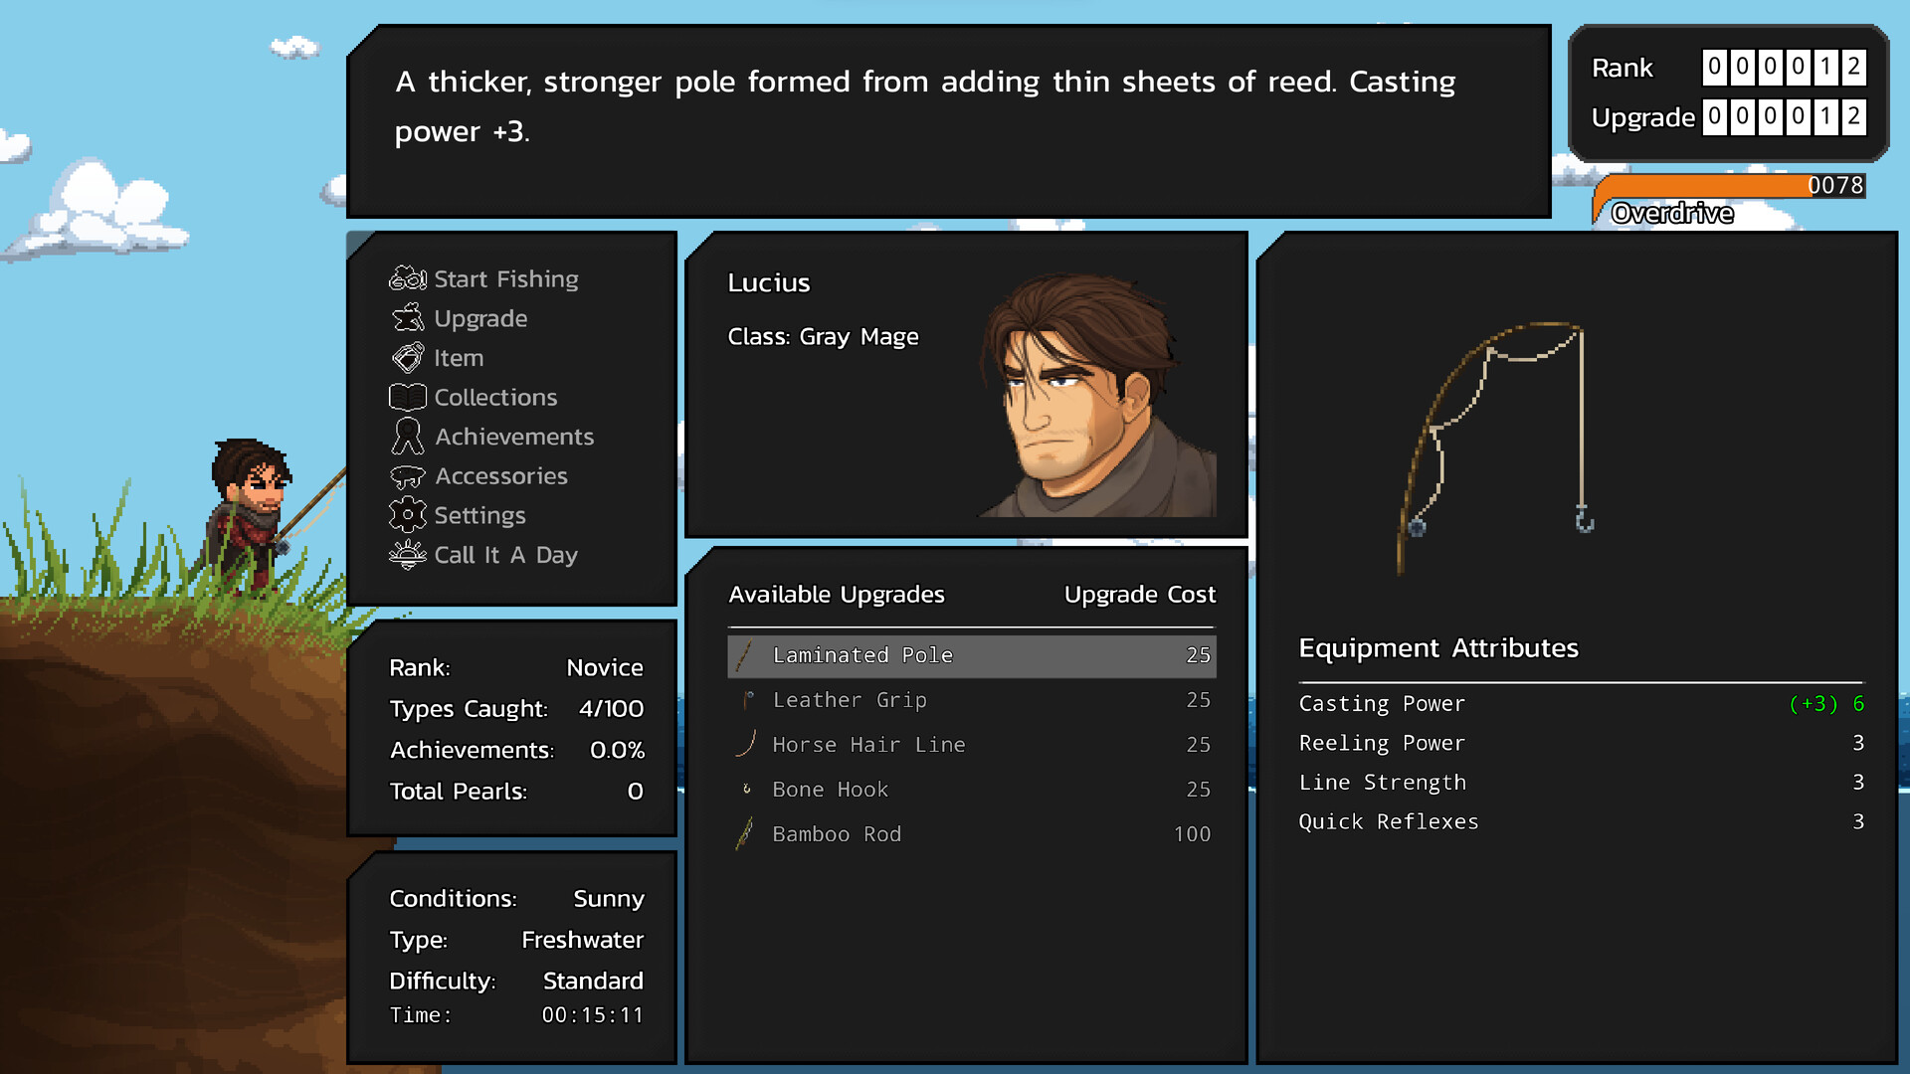Click the Upgrade points counter
Viewport: 1910px width, 1074px height.
pyautogui.click(x=1783, y=116)
